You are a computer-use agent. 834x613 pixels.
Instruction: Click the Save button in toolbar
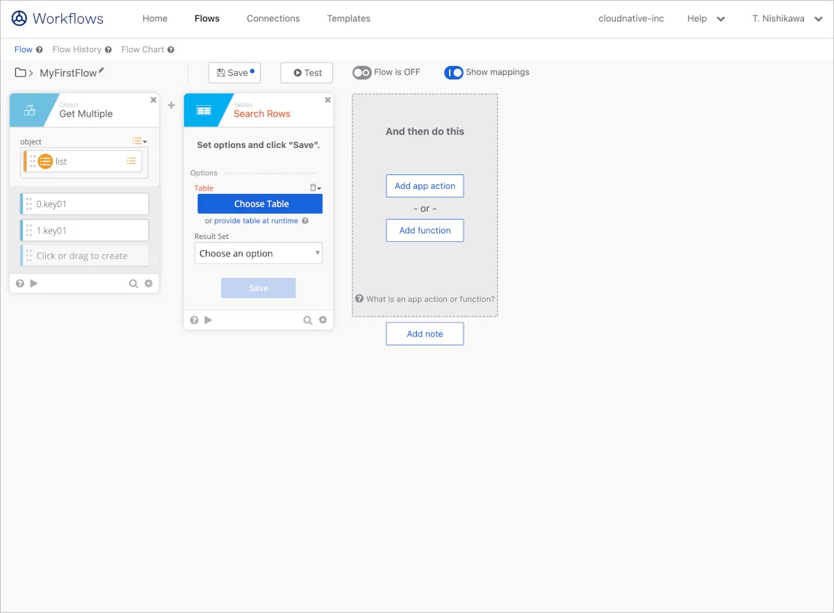pos(234,72)
